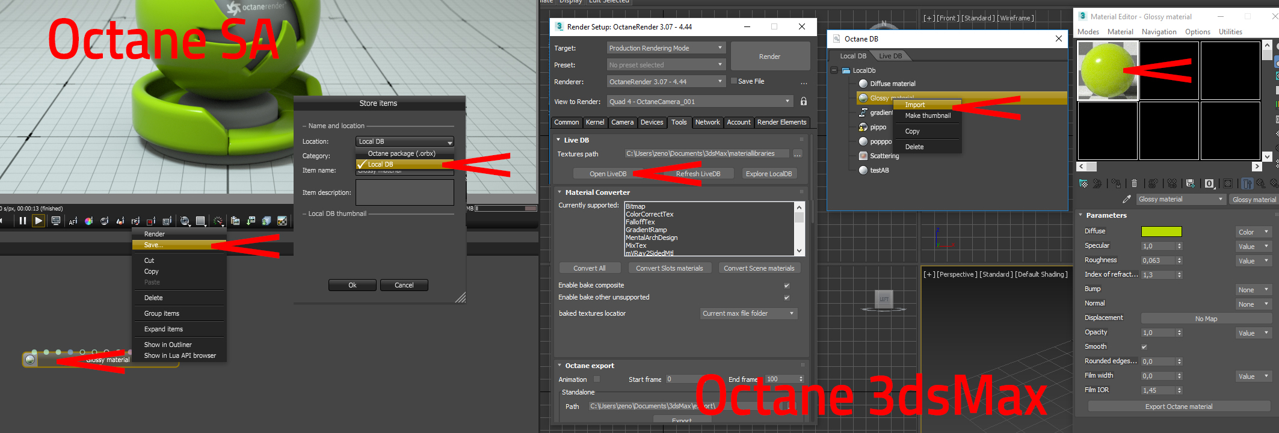Image resolution: width=1279 pixels, height=433 pixels.
Task: Click the Explore LocalDB button
Action: tap(769, 174)
